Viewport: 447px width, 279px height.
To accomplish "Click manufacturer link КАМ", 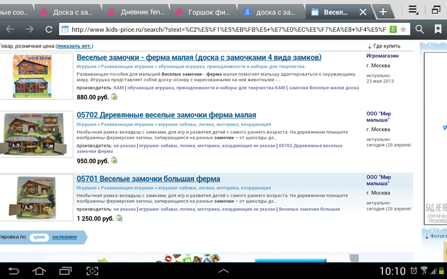I will [118, 88].
